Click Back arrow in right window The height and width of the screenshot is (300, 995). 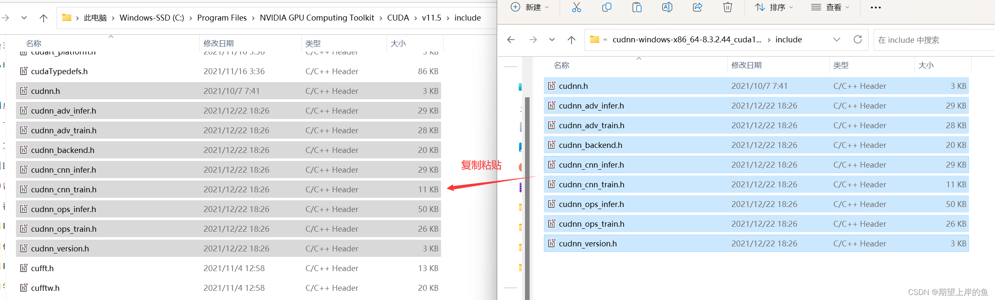[x=511, y=40]
